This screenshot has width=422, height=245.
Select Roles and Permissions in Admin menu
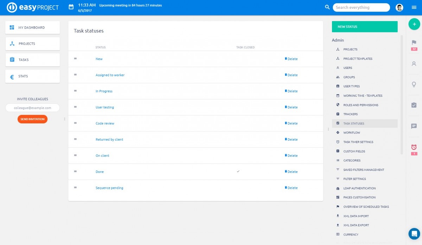point(360,105)
